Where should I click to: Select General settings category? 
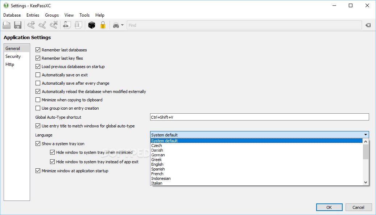click(17, 49)
